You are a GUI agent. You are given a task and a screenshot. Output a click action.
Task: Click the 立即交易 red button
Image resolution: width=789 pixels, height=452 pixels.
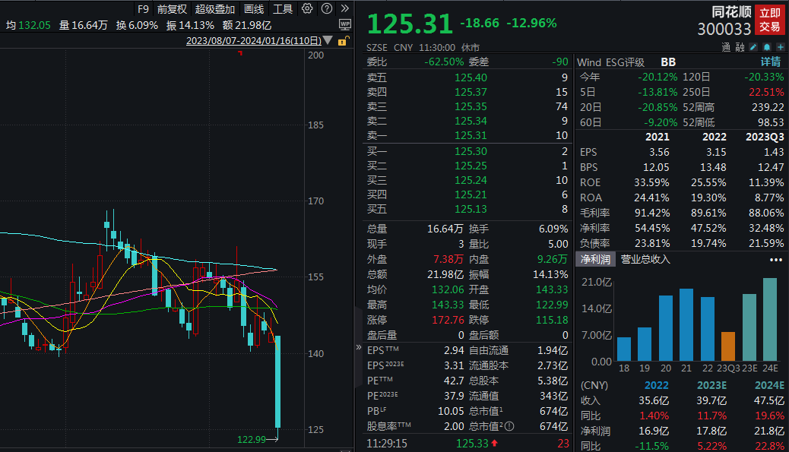769,20
